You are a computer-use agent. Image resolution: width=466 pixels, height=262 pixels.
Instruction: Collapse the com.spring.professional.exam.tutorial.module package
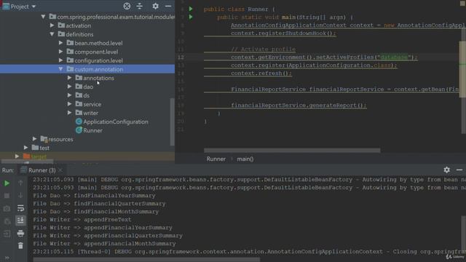pyautogui.click(x=43, y=17)
